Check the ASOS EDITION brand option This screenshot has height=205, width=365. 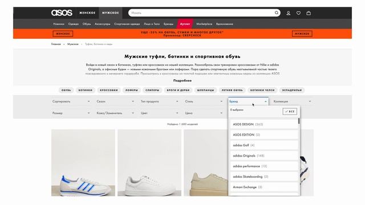264,135
